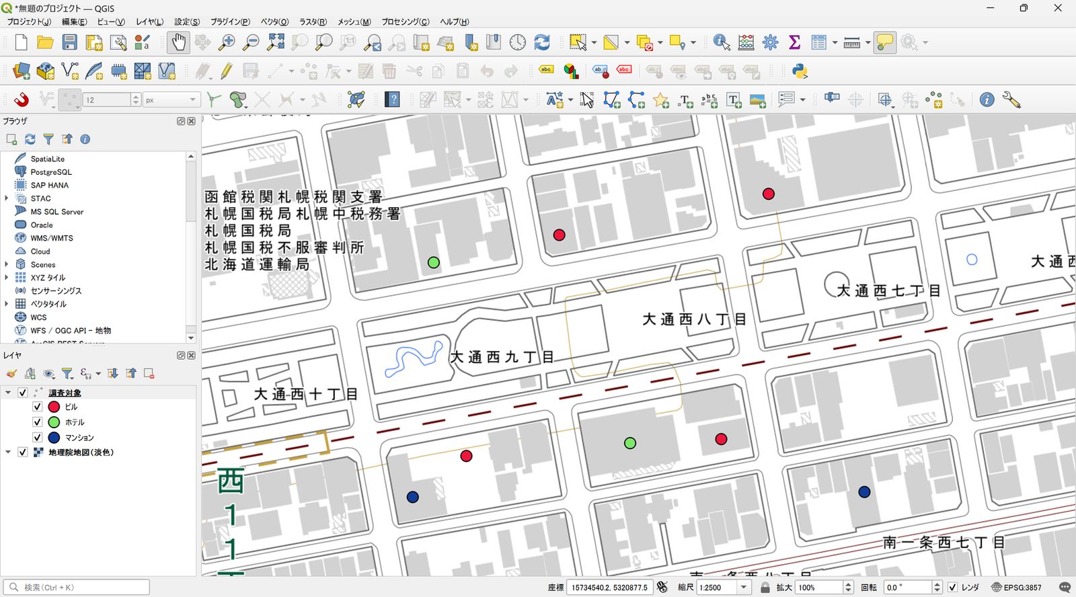Uncheck the ビル category checkbox
This screenshot has height=597, width=1076.
tap(38, 407)
